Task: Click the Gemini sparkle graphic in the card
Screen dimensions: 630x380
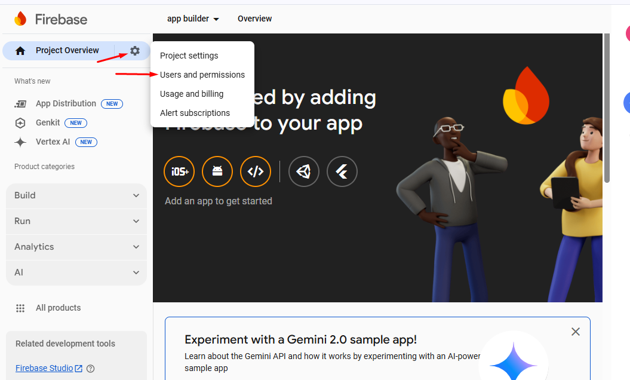Action: [x=513, y=361]
